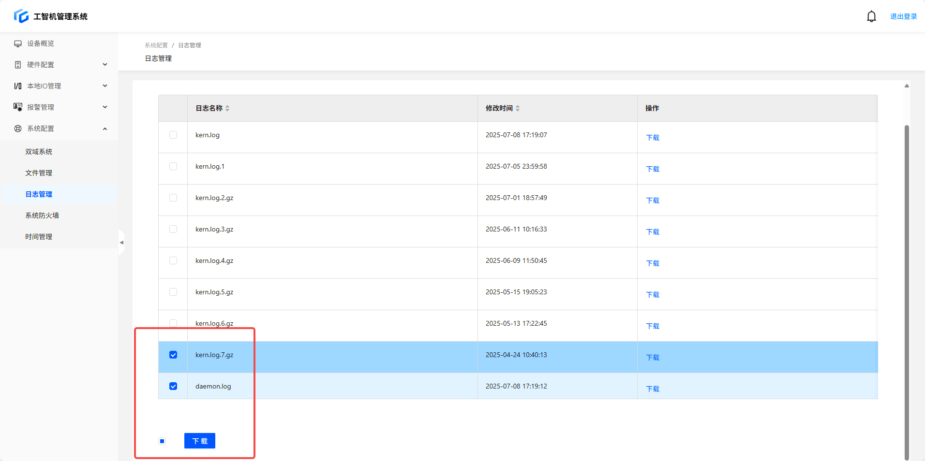925x461 pixels.
Task: Uncheck the kern.log.7.gz checkbox
Action: (x=173, y=355)
